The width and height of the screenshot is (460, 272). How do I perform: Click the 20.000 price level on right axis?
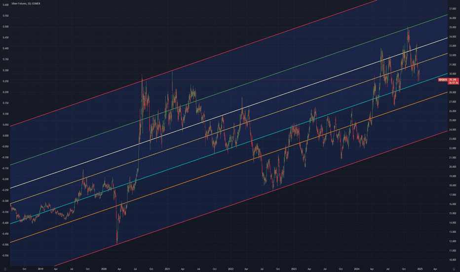click(x=453, y=167)
